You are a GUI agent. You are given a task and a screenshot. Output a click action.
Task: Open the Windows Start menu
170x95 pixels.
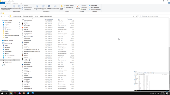tap(2, 93)
